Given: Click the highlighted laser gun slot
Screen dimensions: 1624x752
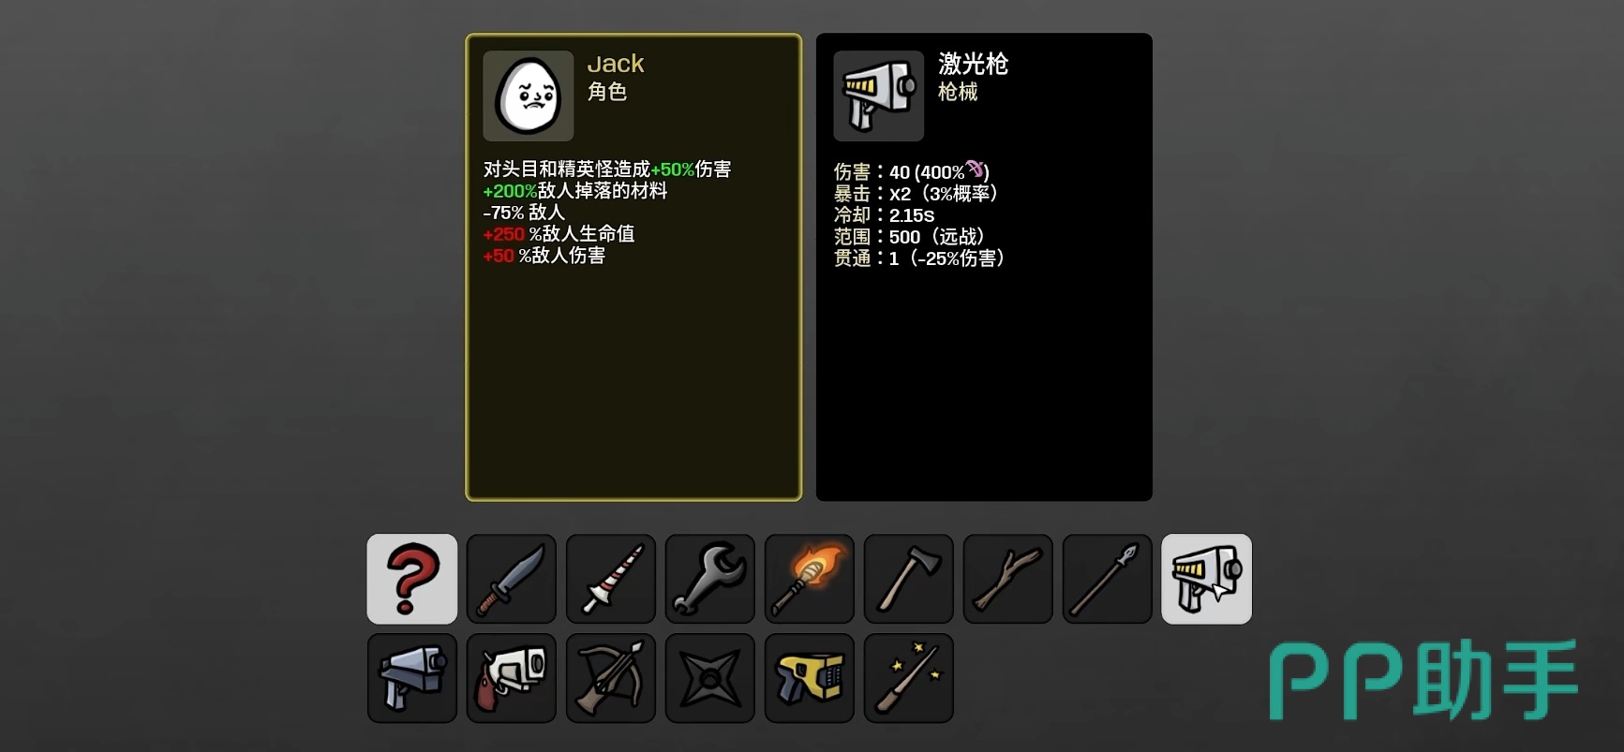Looking at the screenshot, I should pos(1207,579).
